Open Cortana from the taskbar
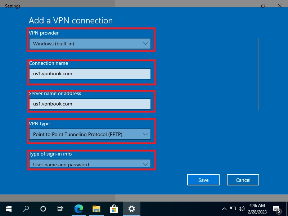 tap(43, 209)
